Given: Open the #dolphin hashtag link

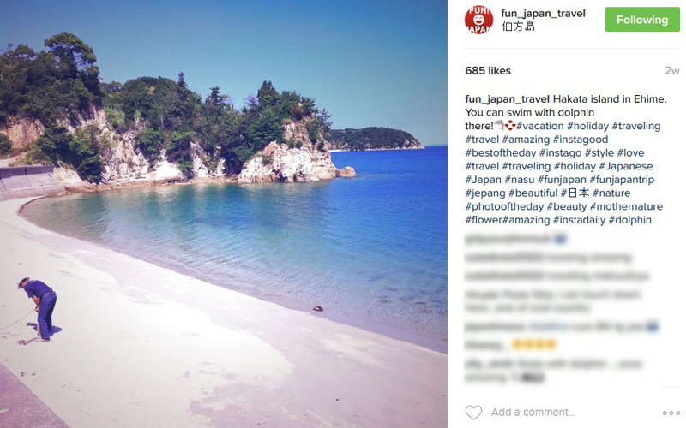Looking at the screenshot, I should tap(629, 220).
